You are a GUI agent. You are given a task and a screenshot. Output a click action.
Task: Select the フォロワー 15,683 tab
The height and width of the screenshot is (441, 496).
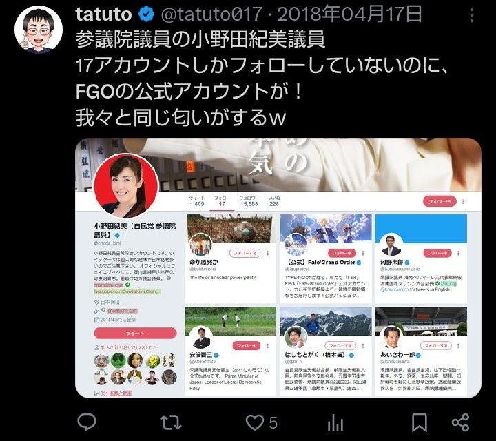click(249, 201)
